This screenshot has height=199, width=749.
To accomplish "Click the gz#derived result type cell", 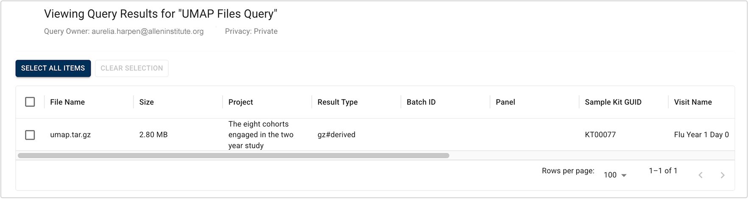I will (x=336, y=135).
